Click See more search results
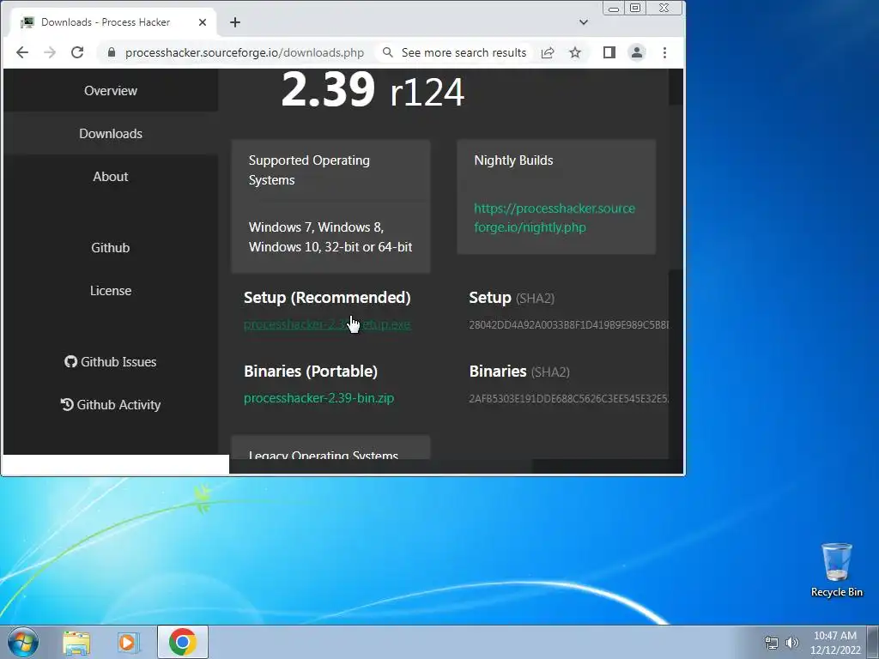The height and width of the screenshot is (659, 879). tap(464, 52)
